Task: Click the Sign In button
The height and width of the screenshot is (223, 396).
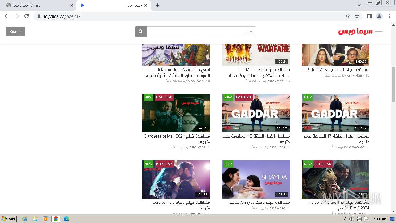Action: [x=15, y=32]
